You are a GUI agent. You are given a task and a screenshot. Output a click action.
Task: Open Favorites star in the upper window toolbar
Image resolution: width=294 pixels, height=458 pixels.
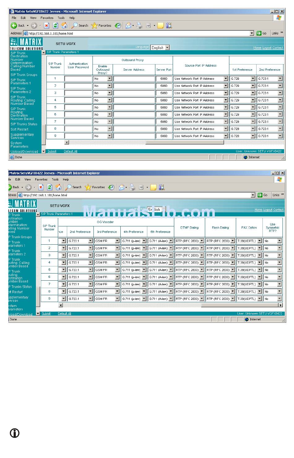tap(101, 26)
